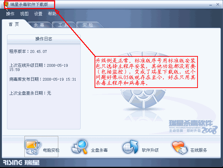
Task: Start the 全盘杀毒 magnifier scan icon
Action: [x=80, y=146]
